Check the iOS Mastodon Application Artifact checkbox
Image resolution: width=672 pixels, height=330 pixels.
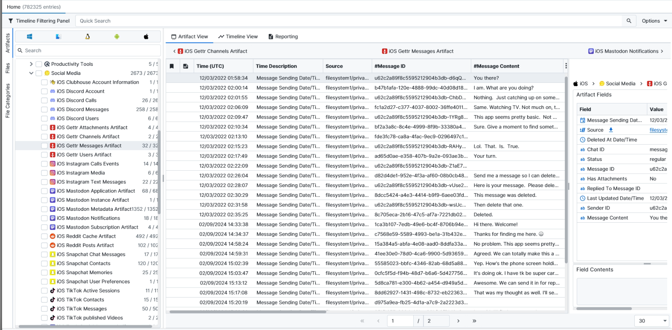coord(44,191)
